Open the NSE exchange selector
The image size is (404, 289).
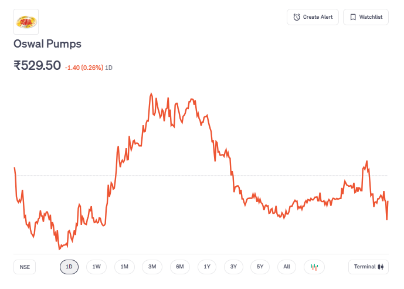click(25, 267)
